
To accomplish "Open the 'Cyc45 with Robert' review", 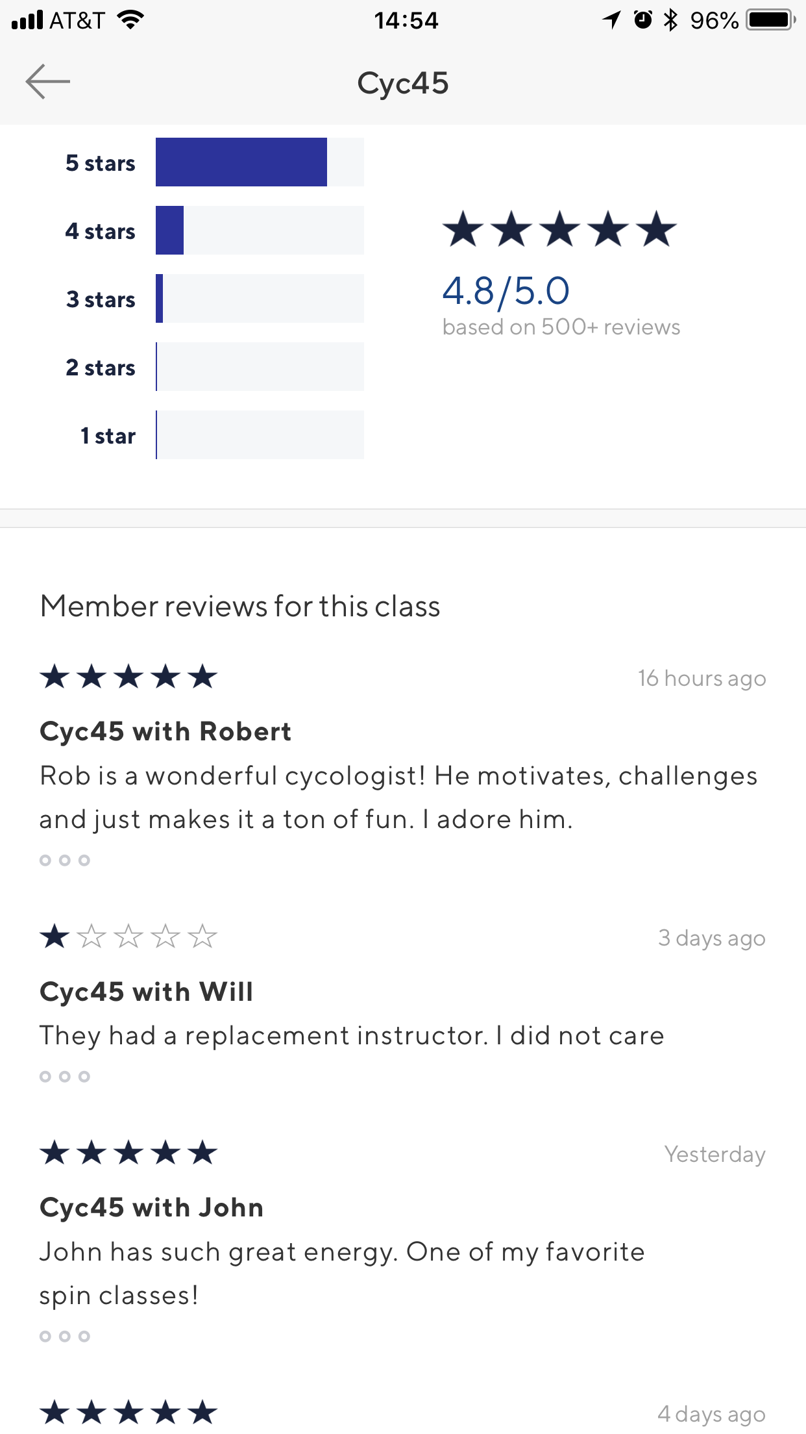I will tap(165, 731).
